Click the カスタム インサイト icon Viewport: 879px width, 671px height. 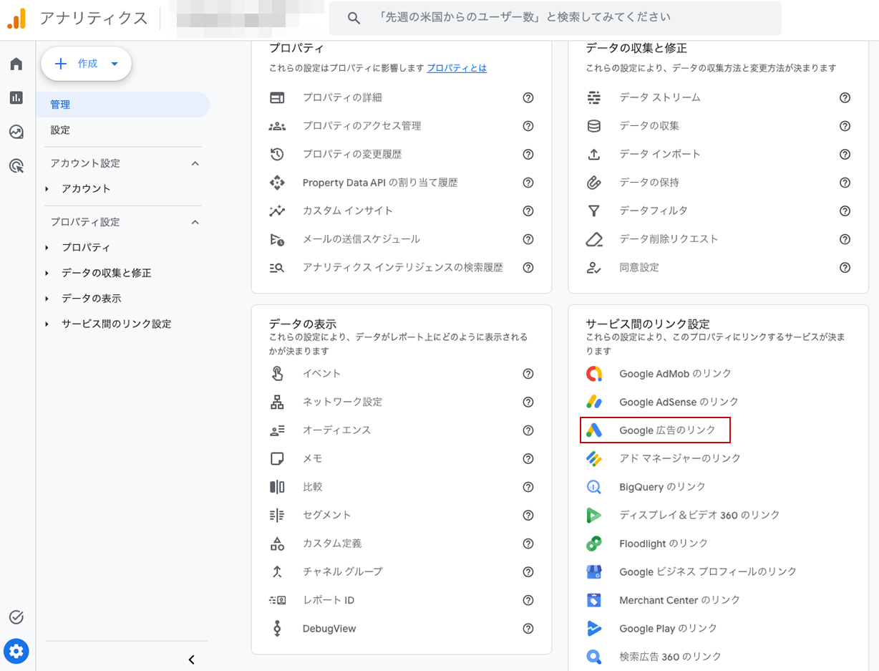(x=277, y=211)
